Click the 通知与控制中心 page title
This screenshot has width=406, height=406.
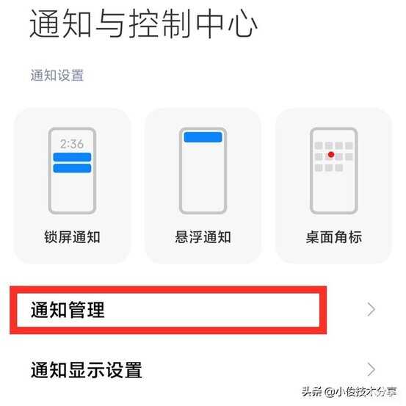click(143, 23)
